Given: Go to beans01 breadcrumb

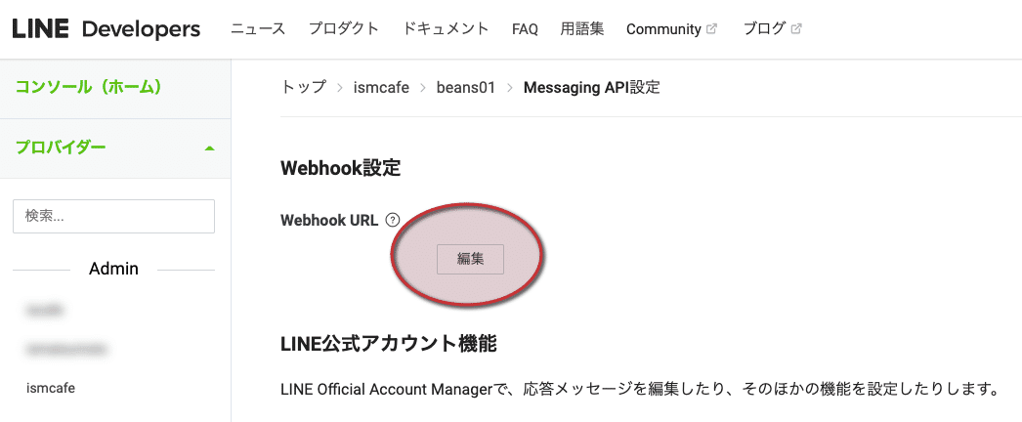Looking at the screenshot, I should pos(466,87).
